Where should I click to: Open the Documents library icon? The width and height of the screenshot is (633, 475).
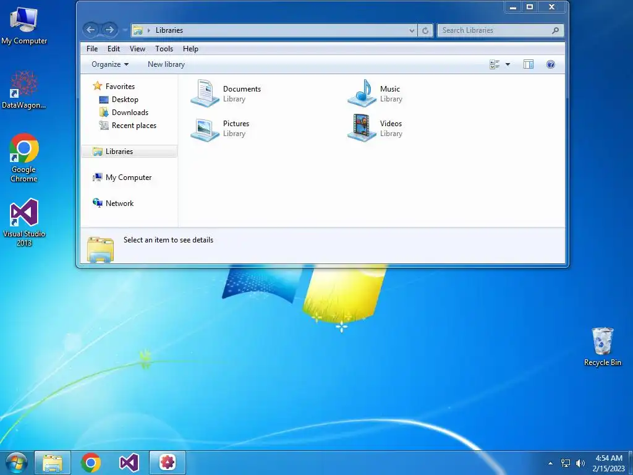(x=205, y=93)
